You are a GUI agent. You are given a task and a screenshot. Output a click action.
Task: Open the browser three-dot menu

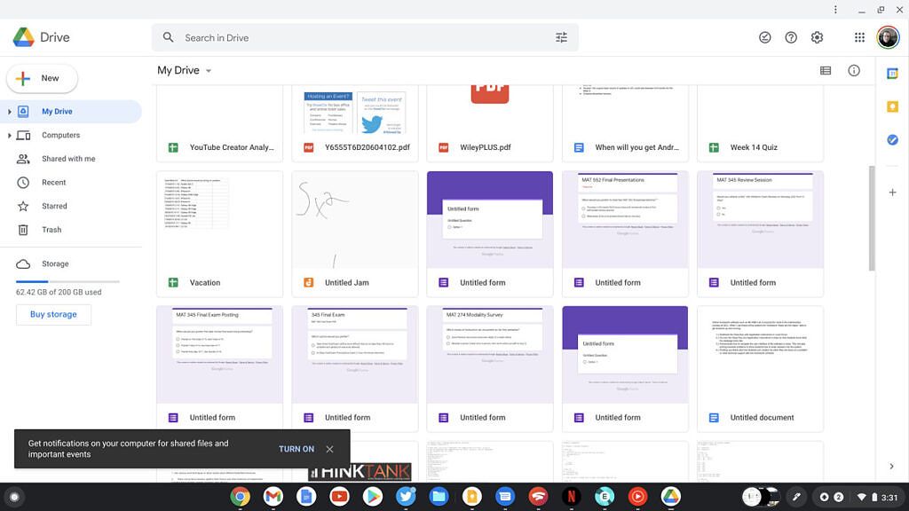click(836, 9)
